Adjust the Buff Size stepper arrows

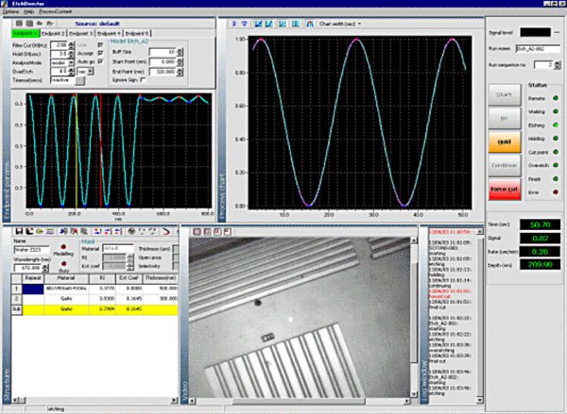click(180, 52)
